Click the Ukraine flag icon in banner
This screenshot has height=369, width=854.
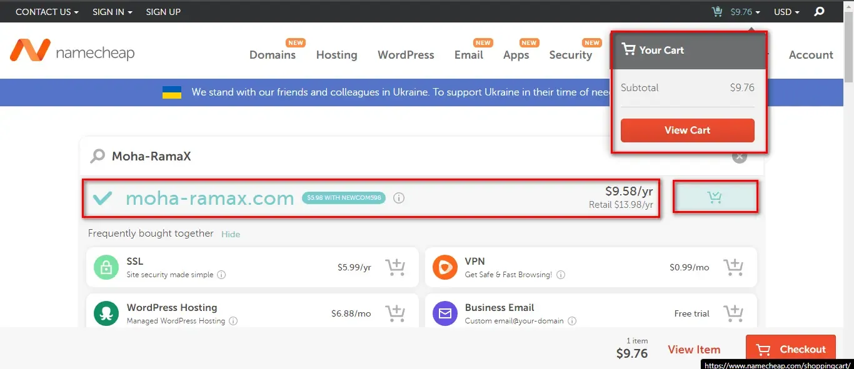point(172,92)
